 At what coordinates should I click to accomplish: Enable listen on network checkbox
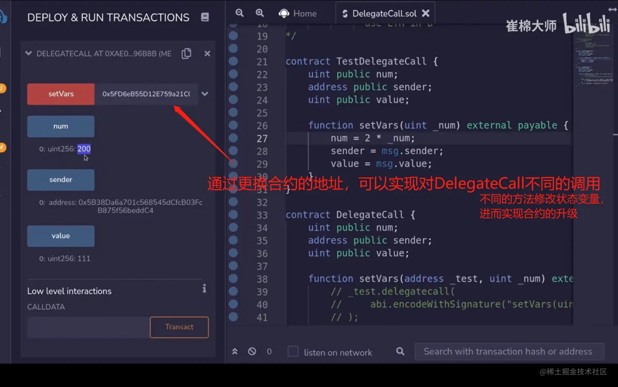(x=293, y=351)
